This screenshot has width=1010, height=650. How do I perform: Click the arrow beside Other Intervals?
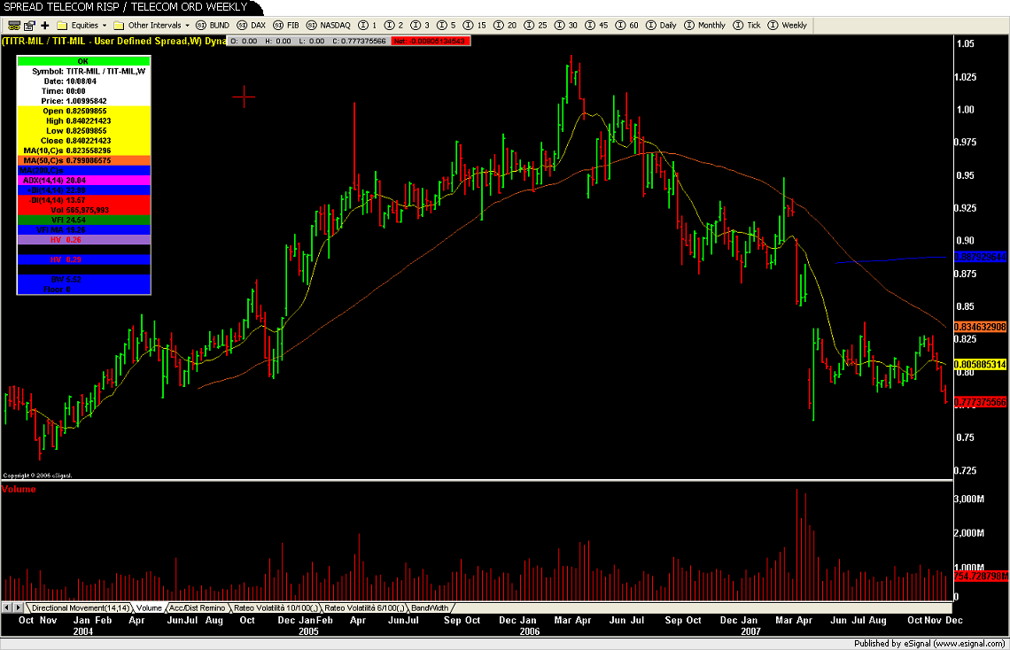point(188,26)
